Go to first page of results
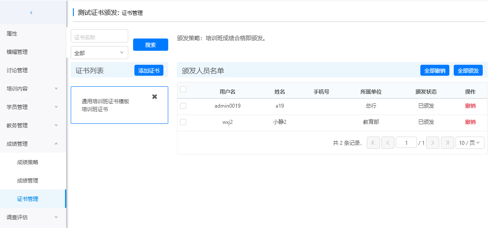Screen dimensions: 488x228 [373, 143]
